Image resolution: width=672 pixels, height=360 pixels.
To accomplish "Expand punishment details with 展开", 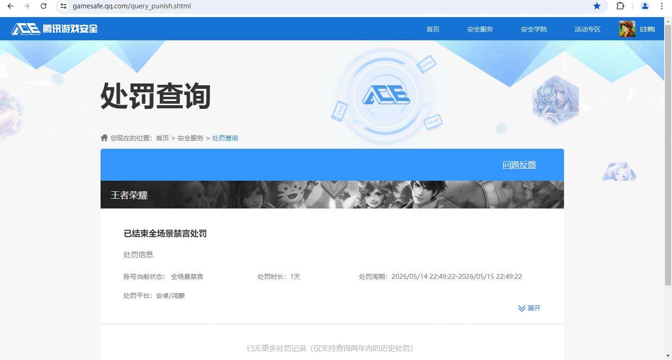I will tap(529, 308).
